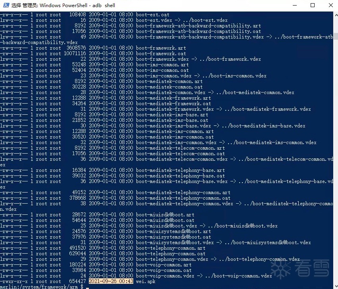Click the symlink target ../boot-ims-common.vdex
The height and width of the screenshot is (289, 338).
pyautogui.click(x=234, y=76)
